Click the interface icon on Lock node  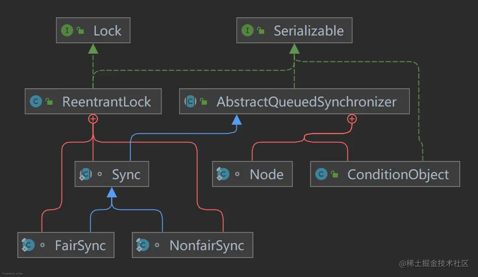pyautogui.click(x=67, y=31)
